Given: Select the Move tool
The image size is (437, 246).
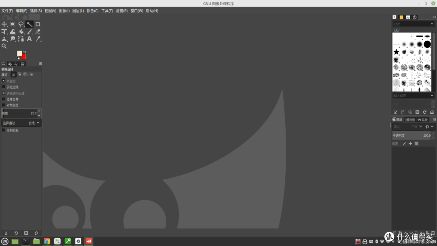Looking at the screenshot, I should pos(4,24).
